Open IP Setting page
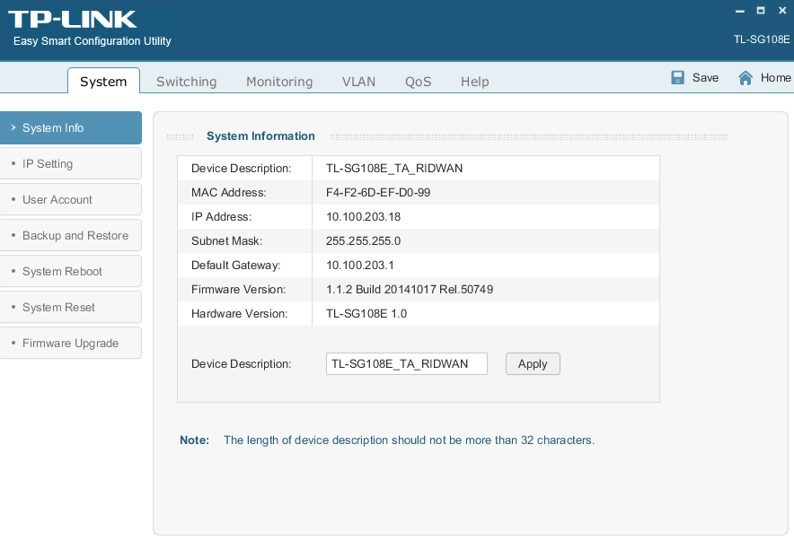Viewport: 794px width, 549px height. tap(70, 164)
